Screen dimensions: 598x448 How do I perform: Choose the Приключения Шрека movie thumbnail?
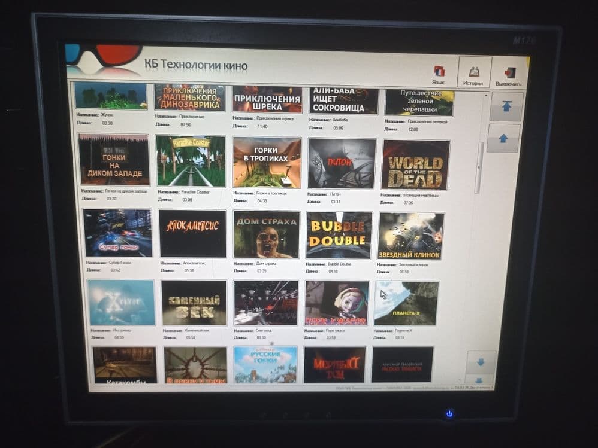(x=267, y=99)
